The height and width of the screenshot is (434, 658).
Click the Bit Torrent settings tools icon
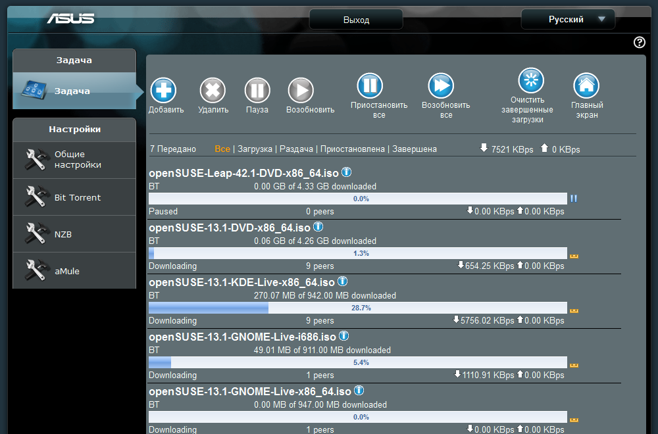tap(36, 197)
